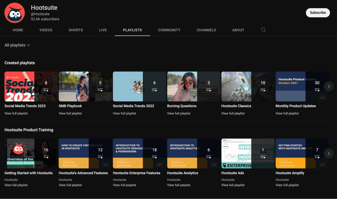The height and width of the screenshot is (199, 337).
Task: Click playlist icon on Hootsuite Enterprise Features
Action: pyautogui.click(x=154, y=157)
